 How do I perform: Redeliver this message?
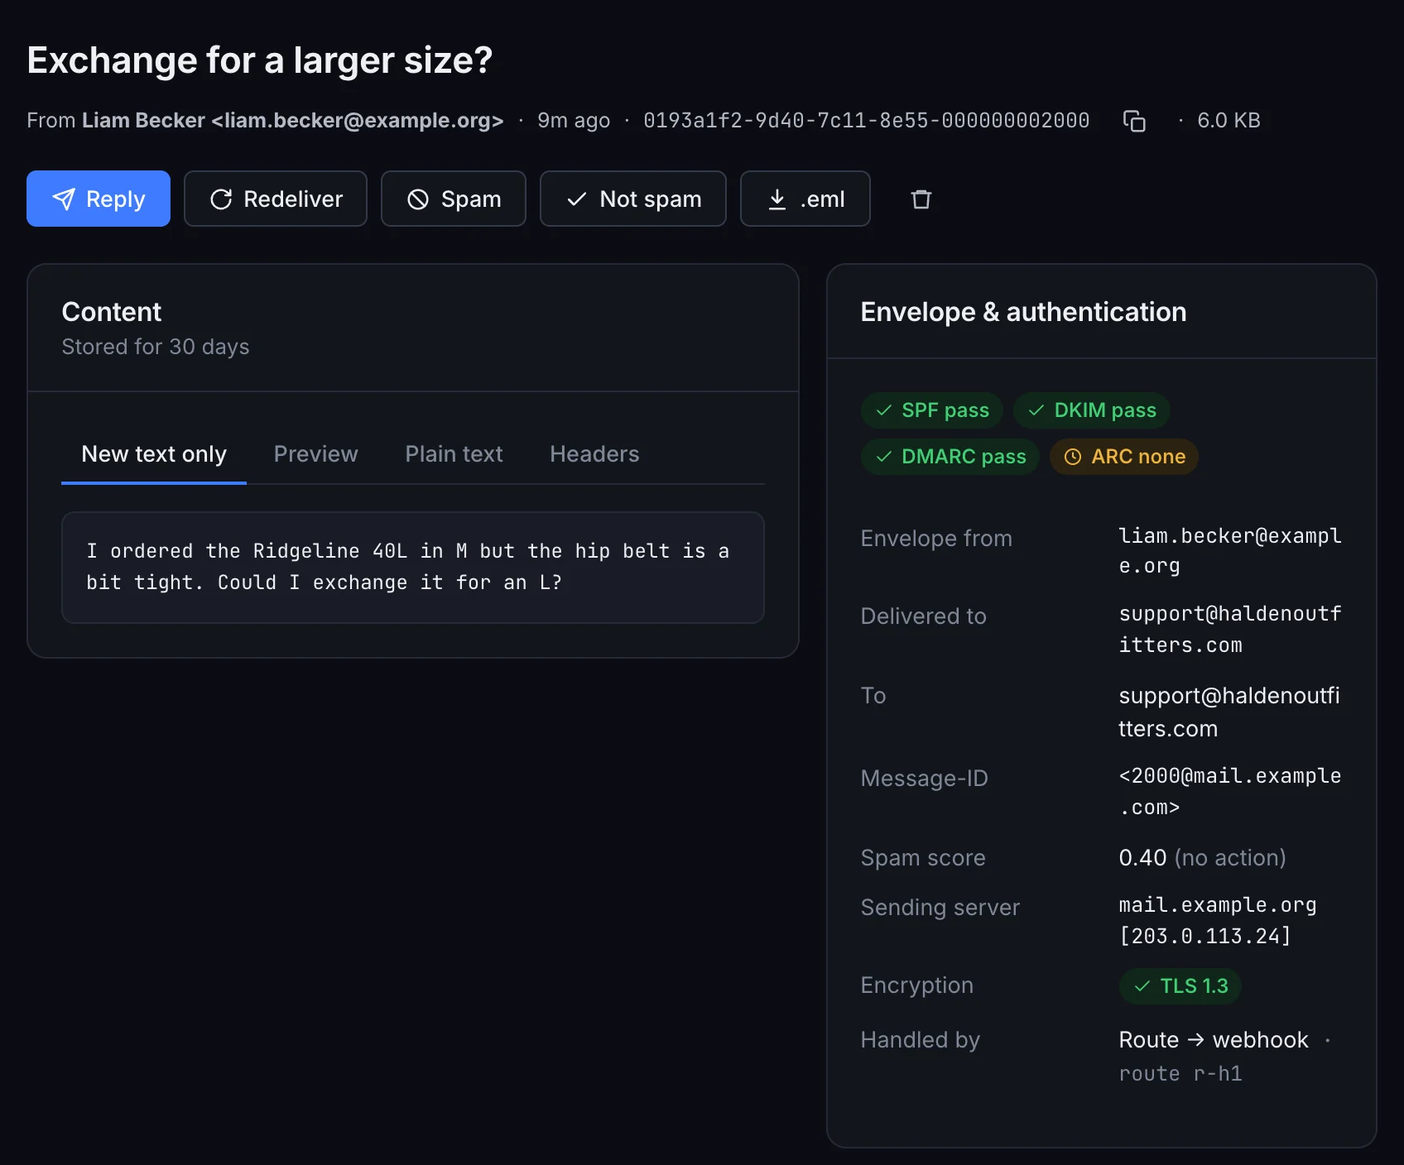click(276, 199)
